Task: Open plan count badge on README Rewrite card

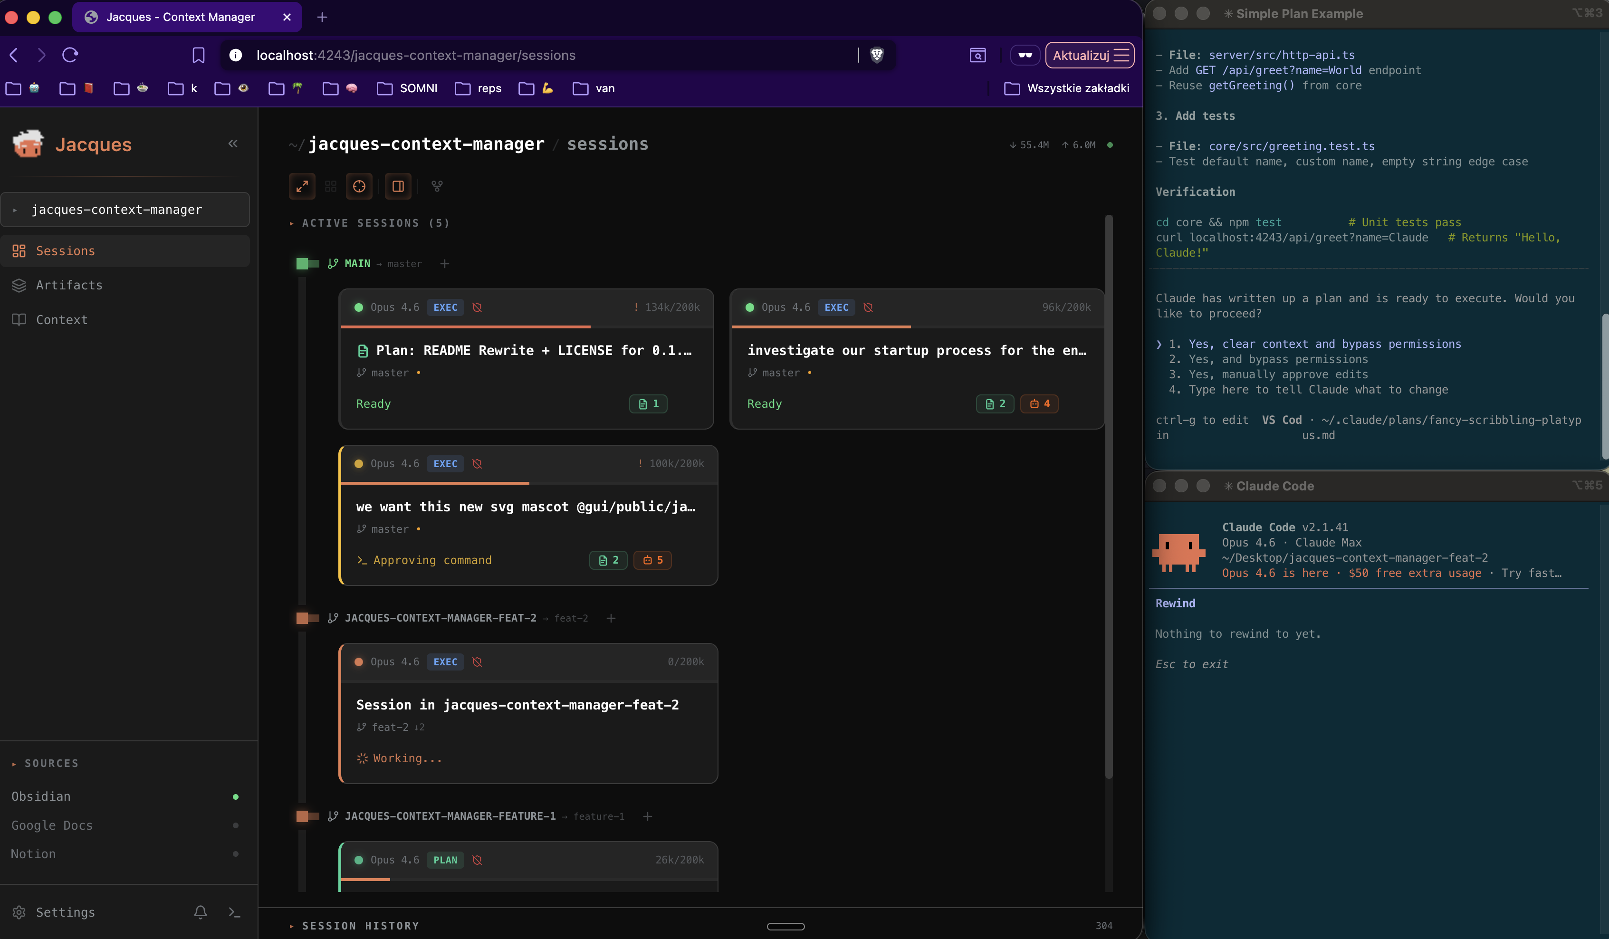Action: click(x=648, y=404)
